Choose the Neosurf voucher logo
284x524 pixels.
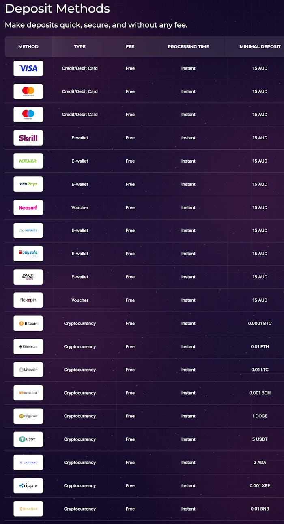[x=28, y=207]
